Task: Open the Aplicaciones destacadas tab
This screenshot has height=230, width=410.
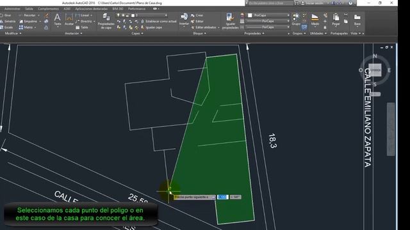Action: pos(91,9)
